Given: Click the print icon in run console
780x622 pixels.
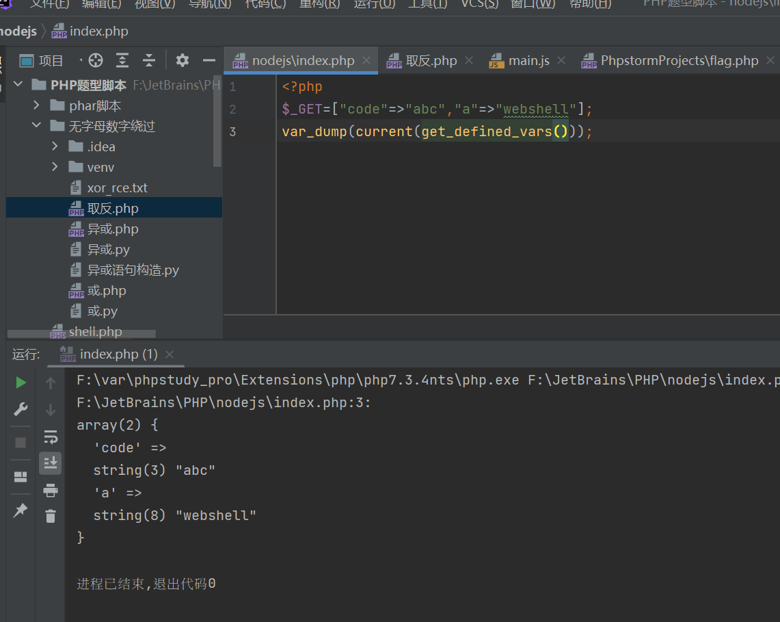Looking at the screenshot, I should point(51,491).
